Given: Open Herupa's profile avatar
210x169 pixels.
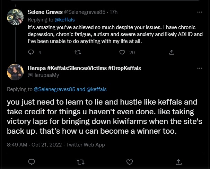Looking at the screenshot, I should tap(15, 72).
